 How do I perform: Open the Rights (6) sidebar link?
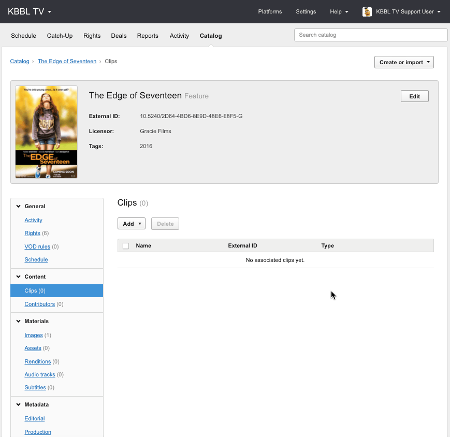coord(33,234)
